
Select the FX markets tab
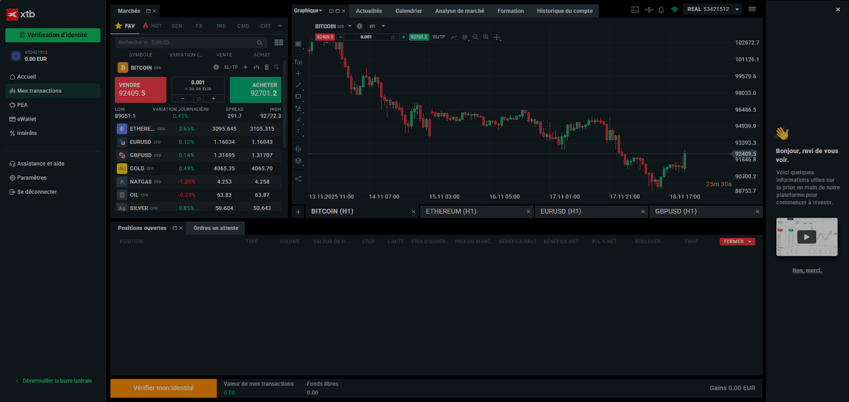click(199, 26)
